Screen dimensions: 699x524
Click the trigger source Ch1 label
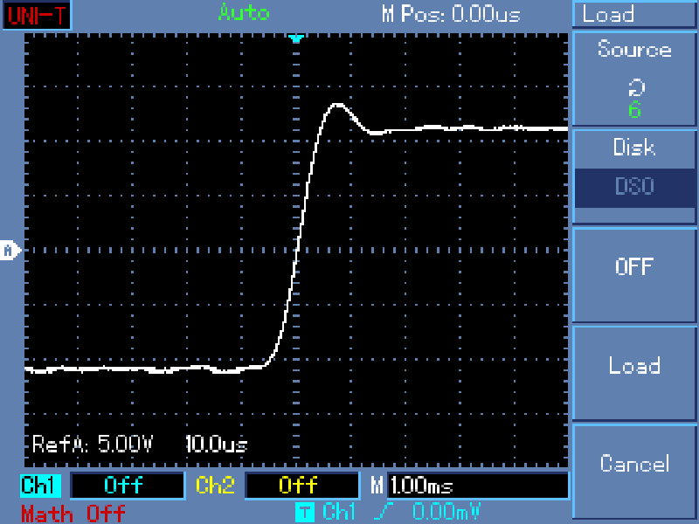pos(339,512)
